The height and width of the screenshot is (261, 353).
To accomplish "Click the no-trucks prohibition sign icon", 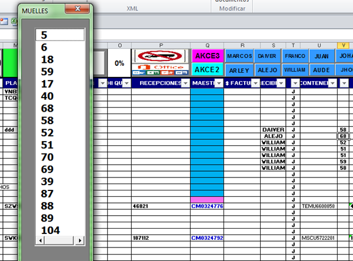I will 160,56.
